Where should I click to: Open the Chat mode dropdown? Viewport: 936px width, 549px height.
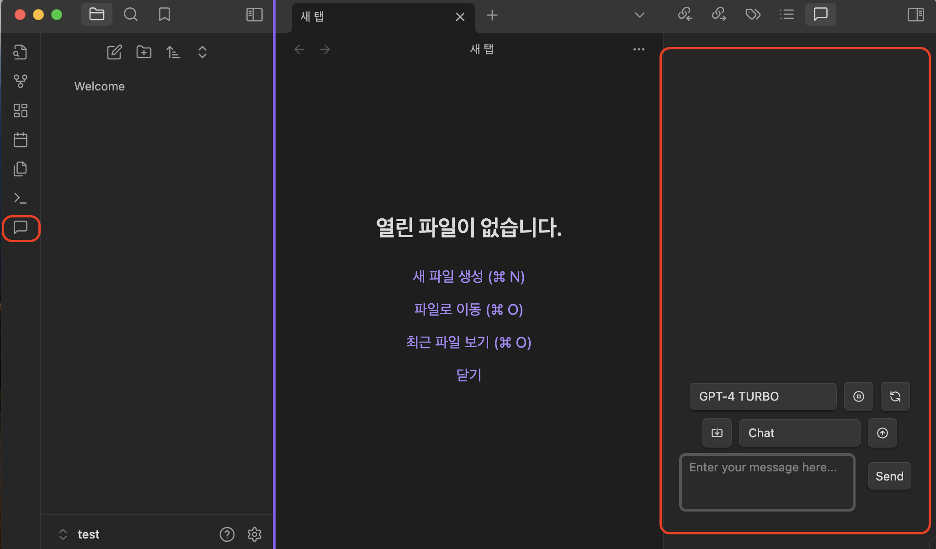tap(799, 433)
